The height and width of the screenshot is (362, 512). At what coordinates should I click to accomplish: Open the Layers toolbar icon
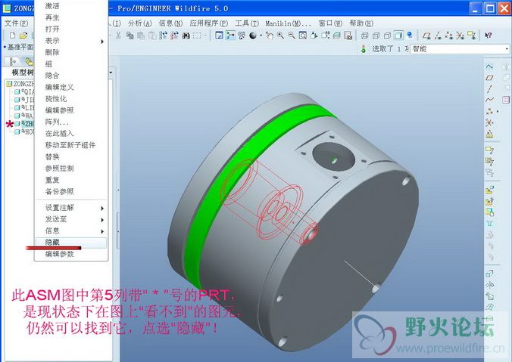[x=336, y=36]
